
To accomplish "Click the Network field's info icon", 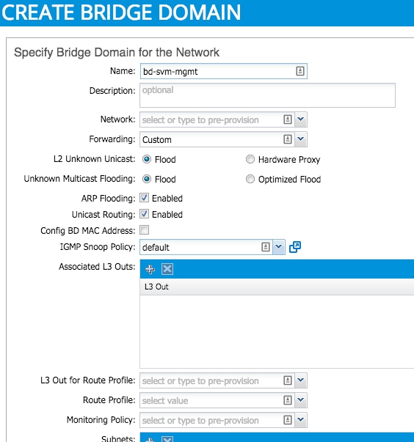I will (287, 119).
